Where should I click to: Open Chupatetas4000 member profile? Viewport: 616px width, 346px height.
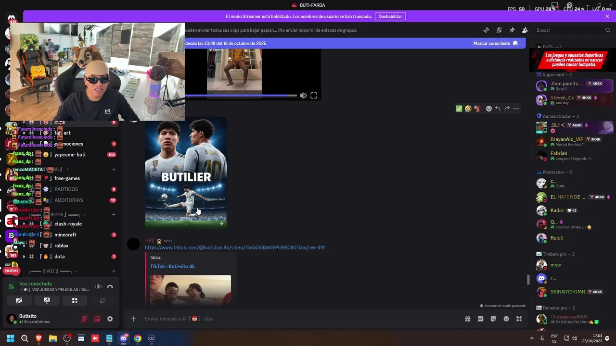575,319
